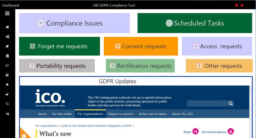This screenshot has width=256, height=138.
Task: Open Other requests tile
Action: [219, 66]
